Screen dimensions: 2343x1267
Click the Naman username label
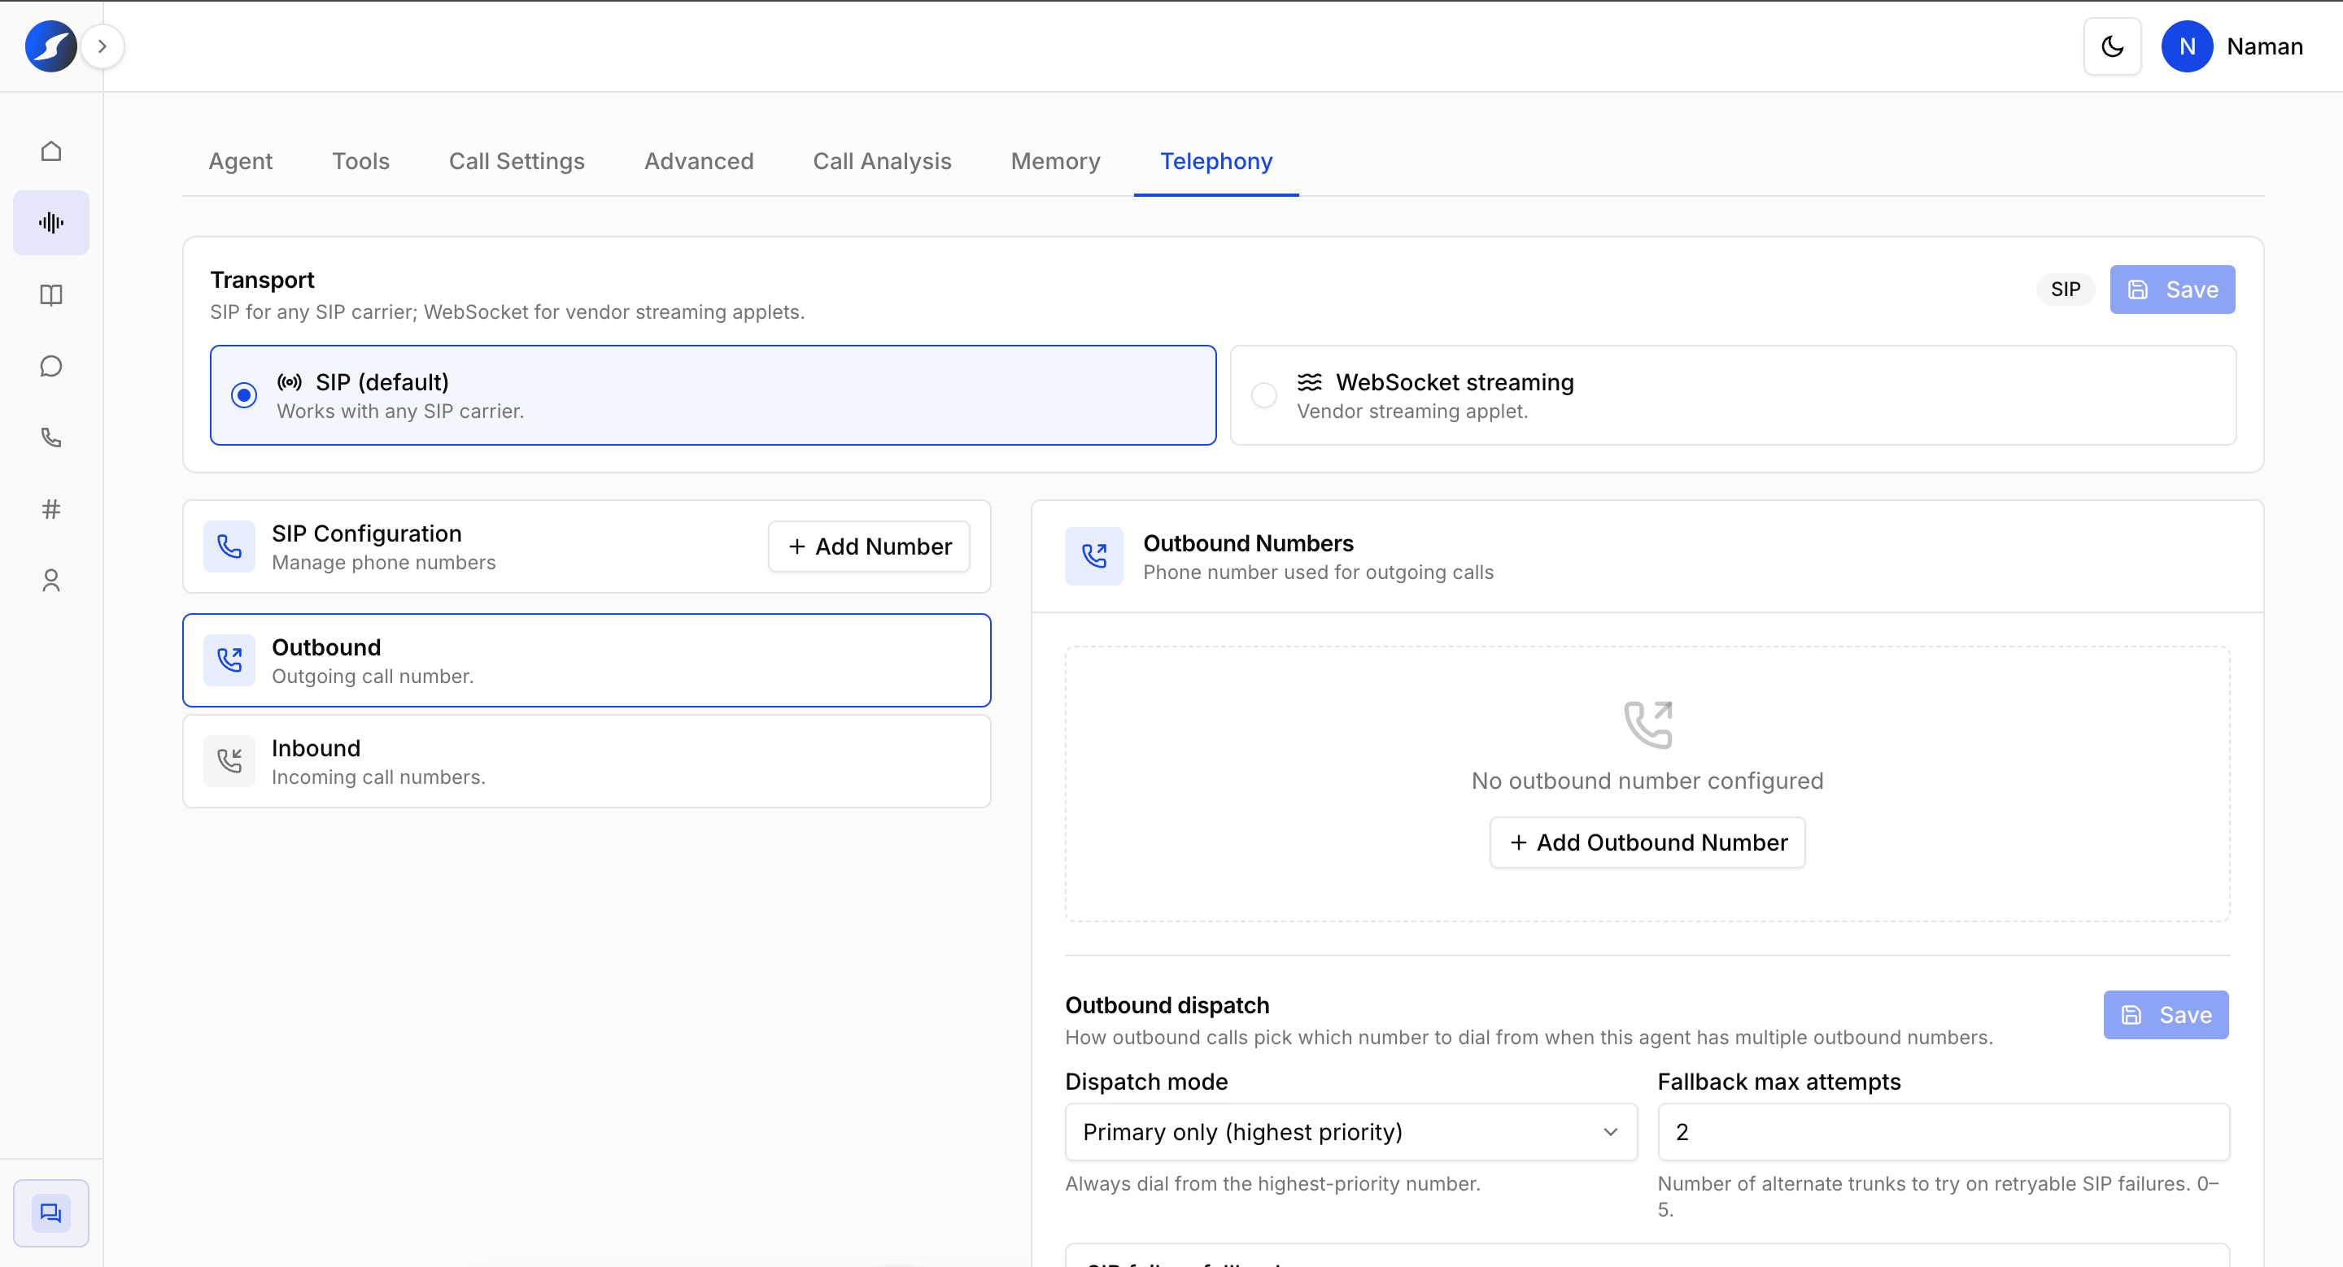point(2265,46)
